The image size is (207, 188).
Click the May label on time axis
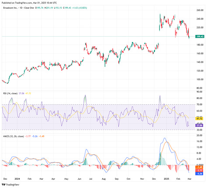click(x=66, y=179)
